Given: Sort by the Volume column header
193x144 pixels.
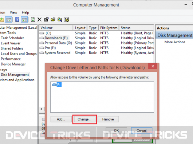Looking at the screenshot, I should [56, 28].
